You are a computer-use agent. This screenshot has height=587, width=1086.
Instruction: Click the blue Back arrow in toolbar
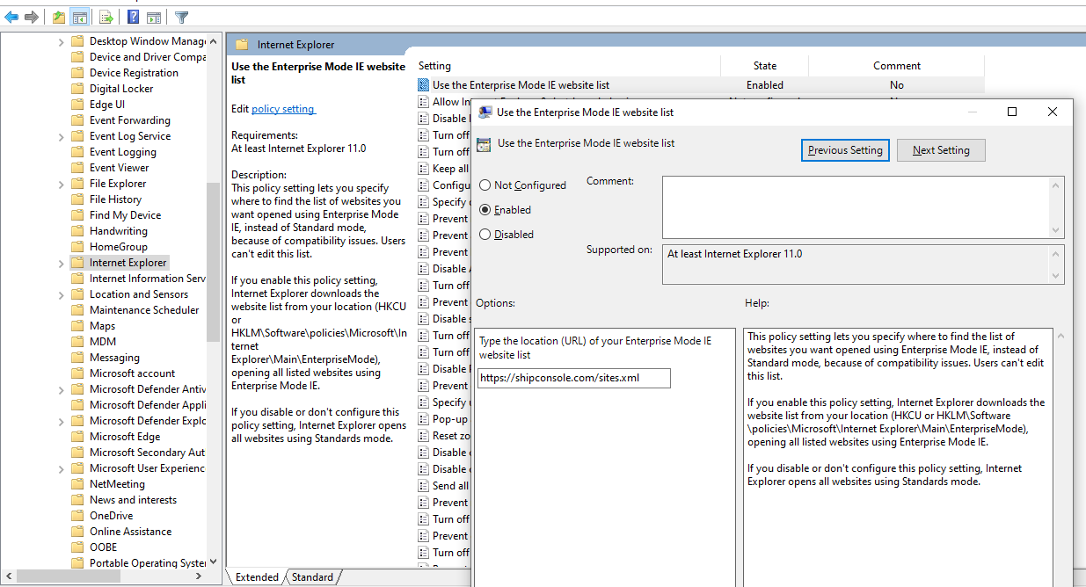11,17
